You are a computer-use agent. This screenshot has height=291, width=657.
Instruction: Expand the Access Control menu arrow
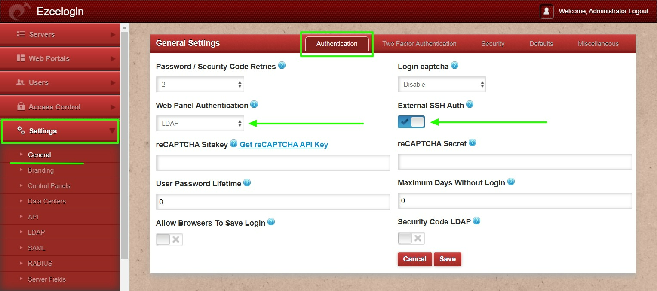pyautogui.click(x=113, y=107)
